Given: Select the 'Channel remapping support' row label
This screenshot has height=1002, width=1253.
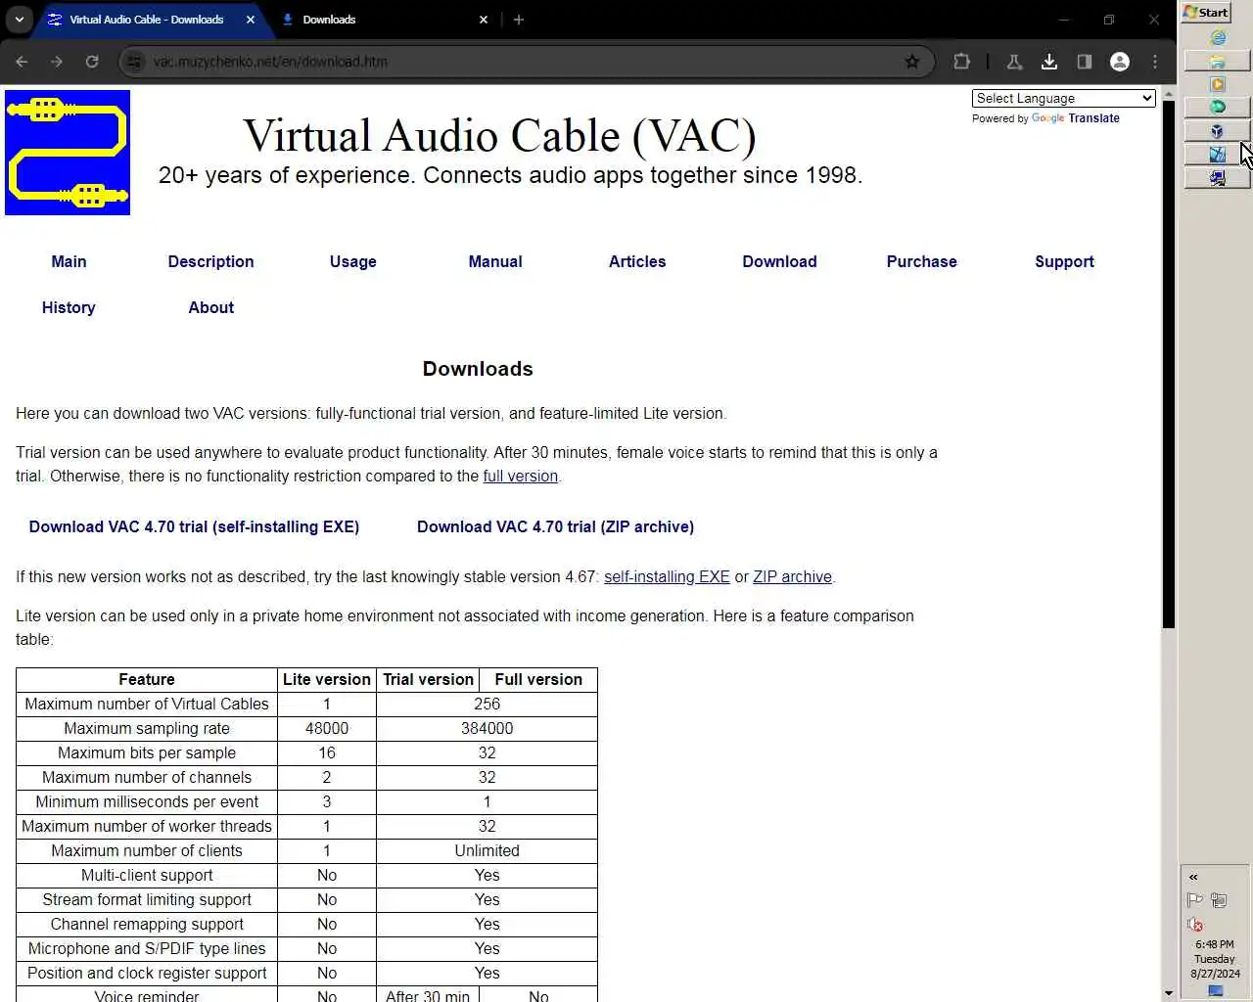Looking at the screenshot, I should (x=147, y=924).
